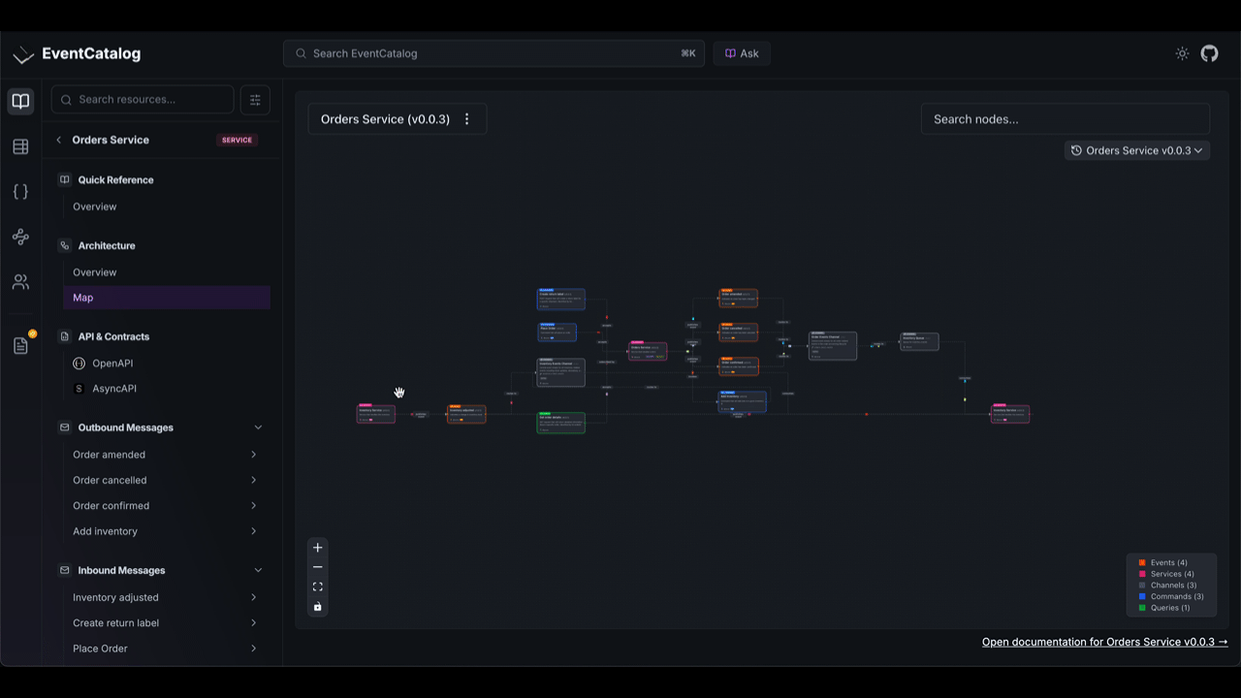1241x698 pixels.
Task: Go back using arrow beside Orders Service
Action: click(59, 140)
